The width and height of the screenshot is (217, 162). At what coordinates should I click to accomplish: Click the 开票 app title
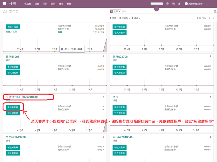point(13,4)
